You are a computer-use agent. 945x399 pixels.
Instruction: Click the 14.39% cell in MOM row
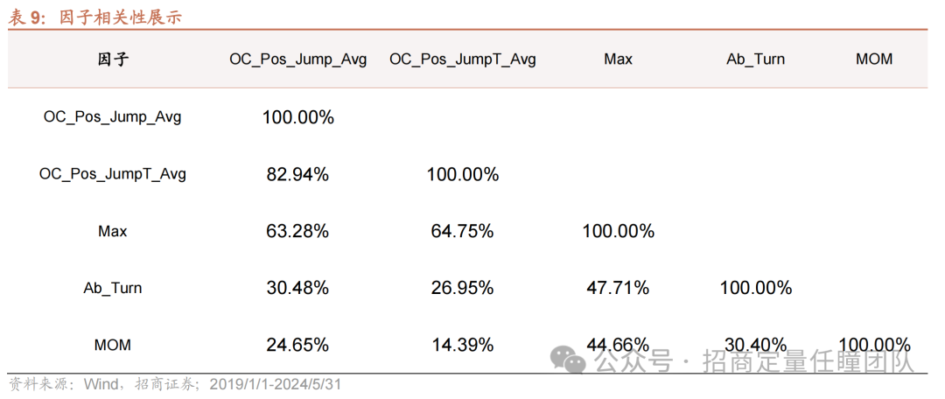pos(462,345)
